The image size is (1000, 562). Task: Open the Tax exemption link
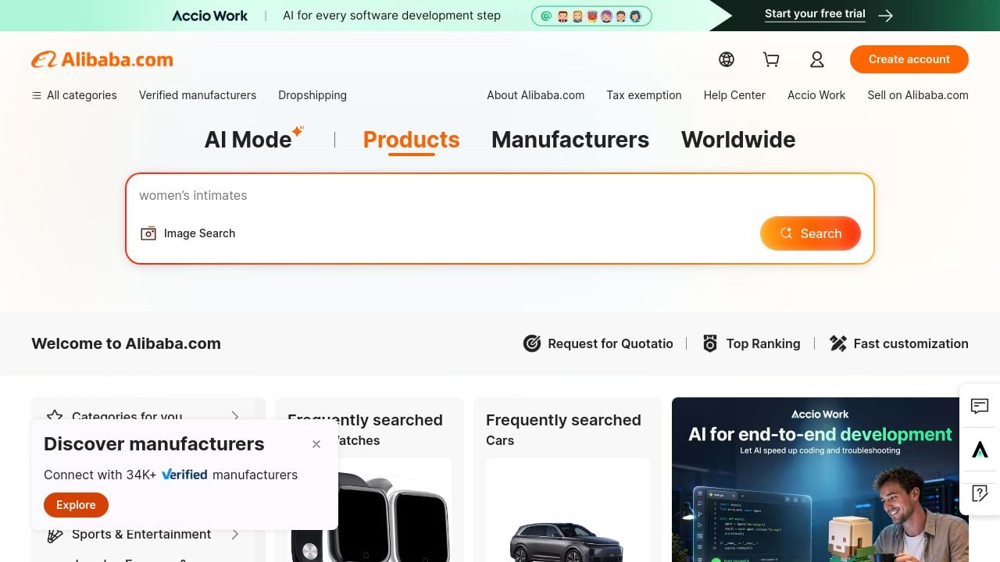(644, 95)
